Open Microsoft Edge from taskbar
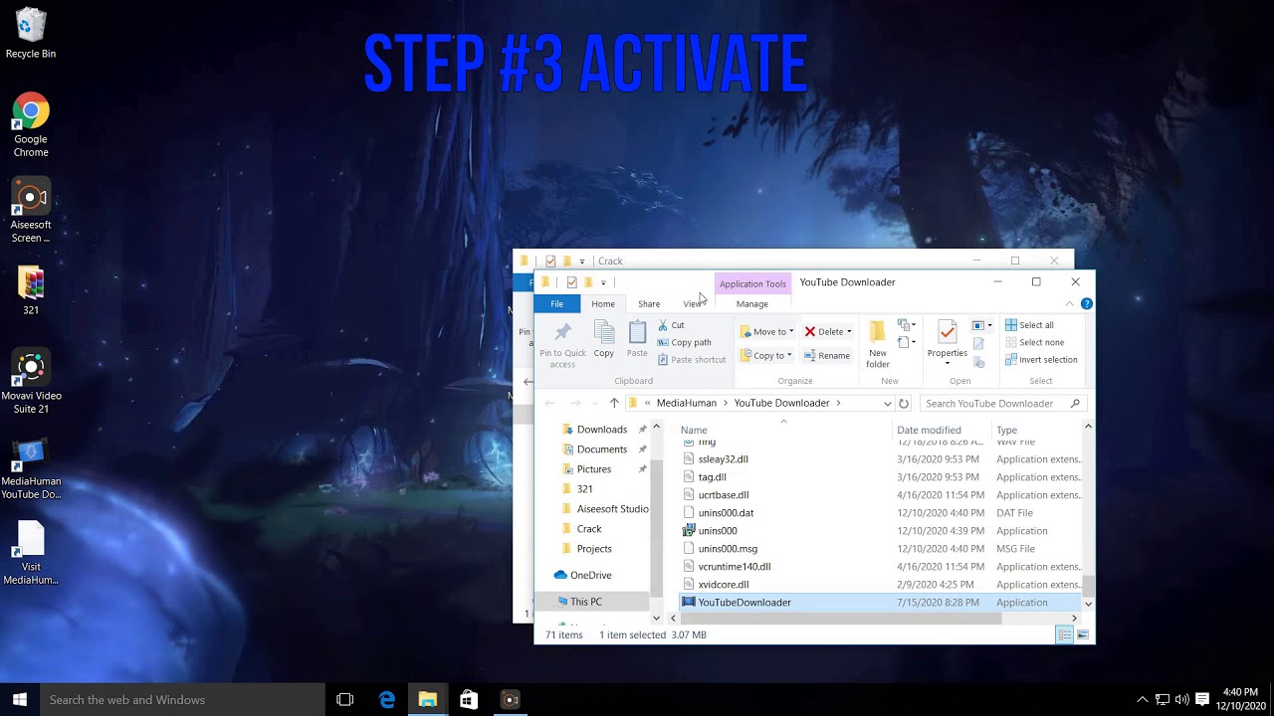 [387, 700]
